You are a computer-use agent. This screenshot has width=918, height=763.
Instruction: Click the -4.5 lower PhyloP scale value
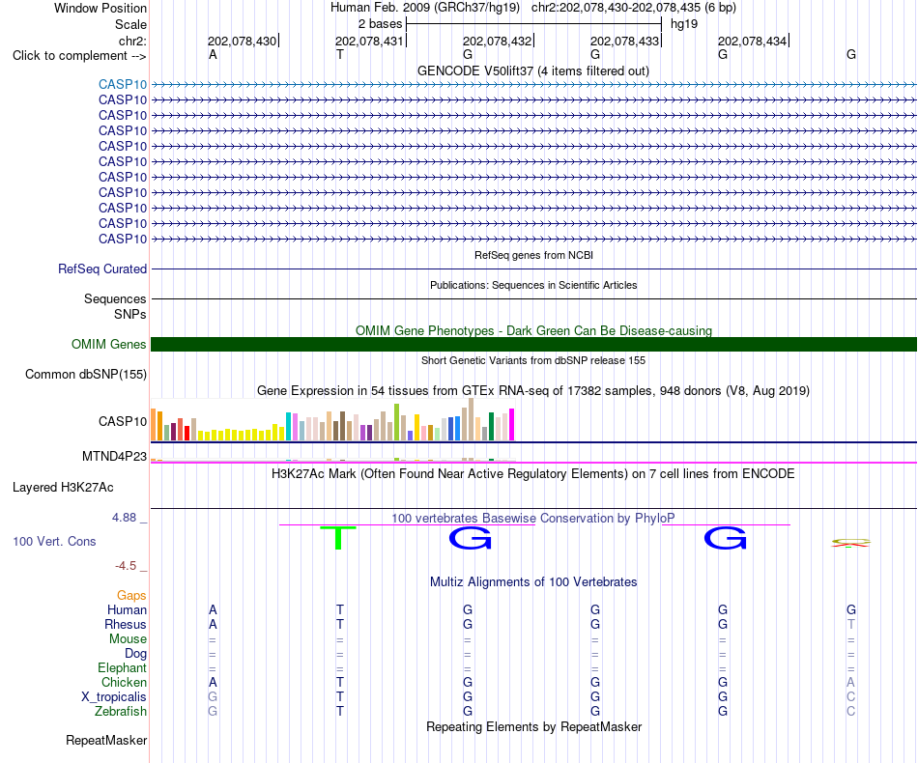[126, 566]
